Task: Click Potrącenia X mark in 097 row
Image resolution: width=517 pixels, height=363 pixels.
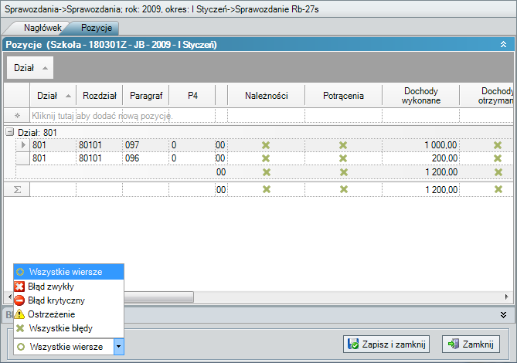Action: pos(343,145)
